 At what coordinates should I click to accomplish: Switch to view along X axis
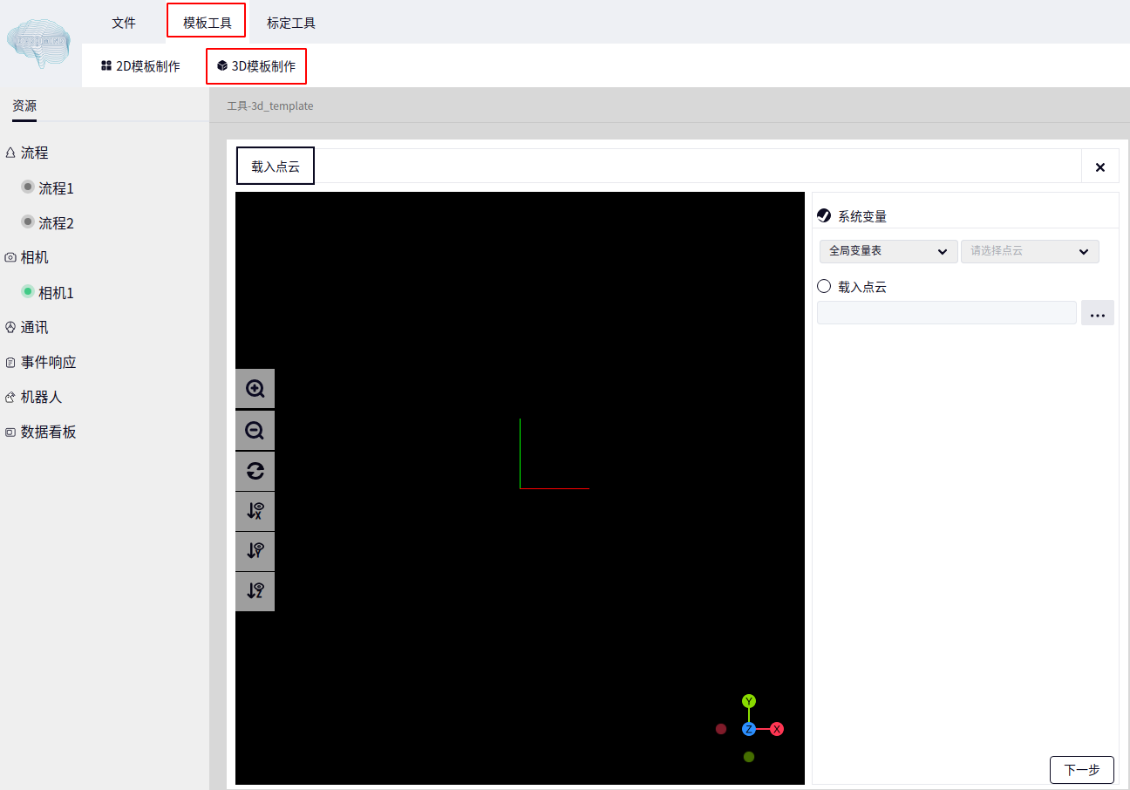click(255, 511)
